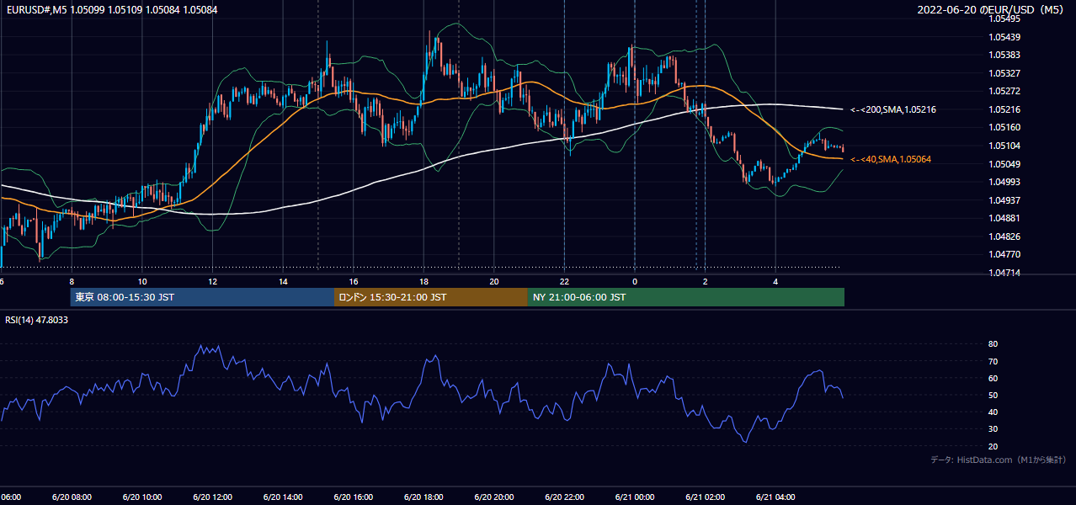
Task: Click RSI scale value 70
Action: (x=993, y=361)
